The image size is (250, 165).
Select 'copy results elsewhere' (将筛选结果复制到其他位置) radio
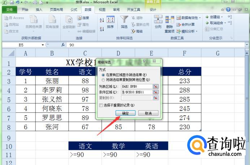103,80
